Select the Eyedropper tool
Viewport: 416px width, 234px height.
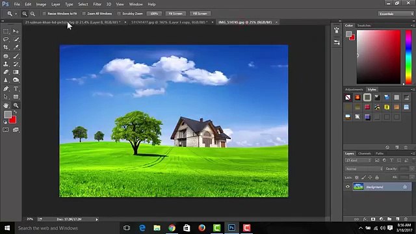tap(16, 47)
